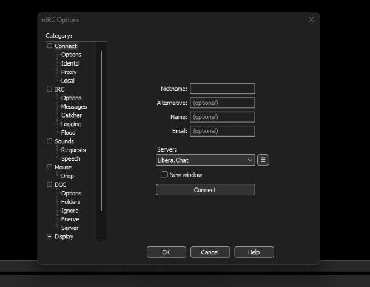Open the Libera.Chat server dropdown

click(205, 160)
